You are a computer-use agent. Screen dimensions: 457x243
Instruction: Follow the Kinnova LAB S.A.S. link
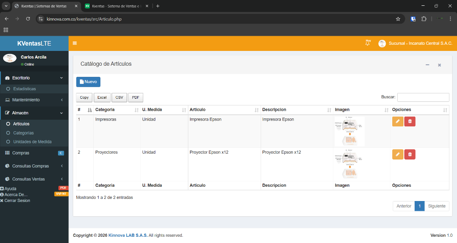(128, 235)
